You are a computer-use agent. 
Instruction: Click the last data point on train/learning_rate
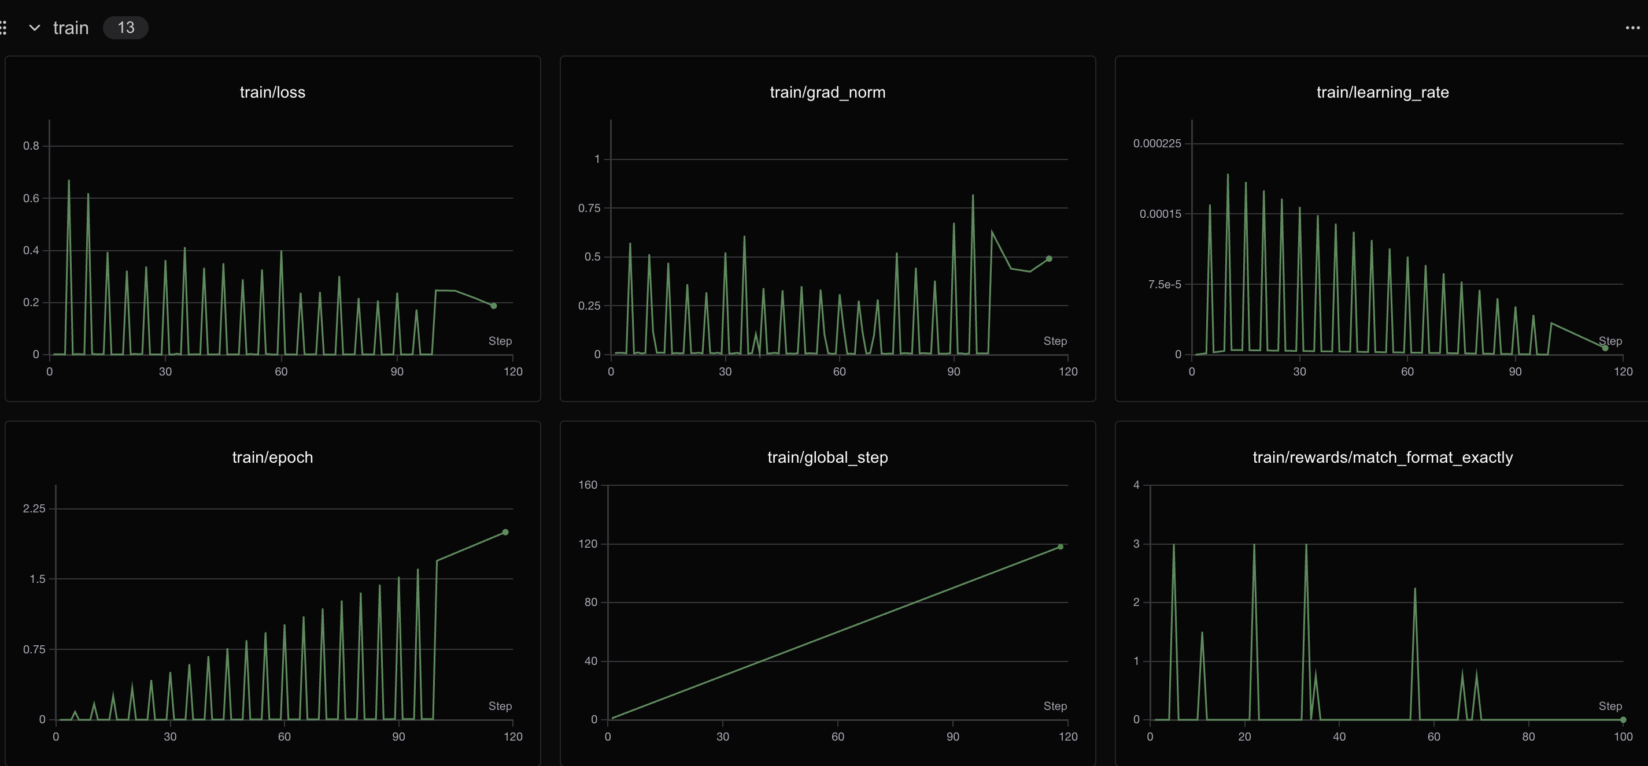click(x=1605, y=348)
